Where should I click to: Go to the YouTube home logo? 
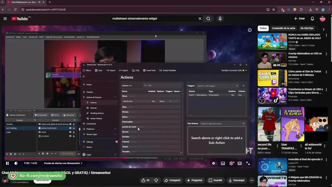(x=20, y=19)
